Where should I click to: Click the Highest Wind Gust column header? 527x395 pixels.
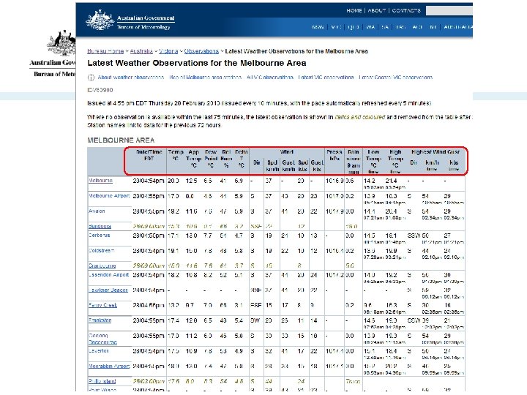(436, 152)
